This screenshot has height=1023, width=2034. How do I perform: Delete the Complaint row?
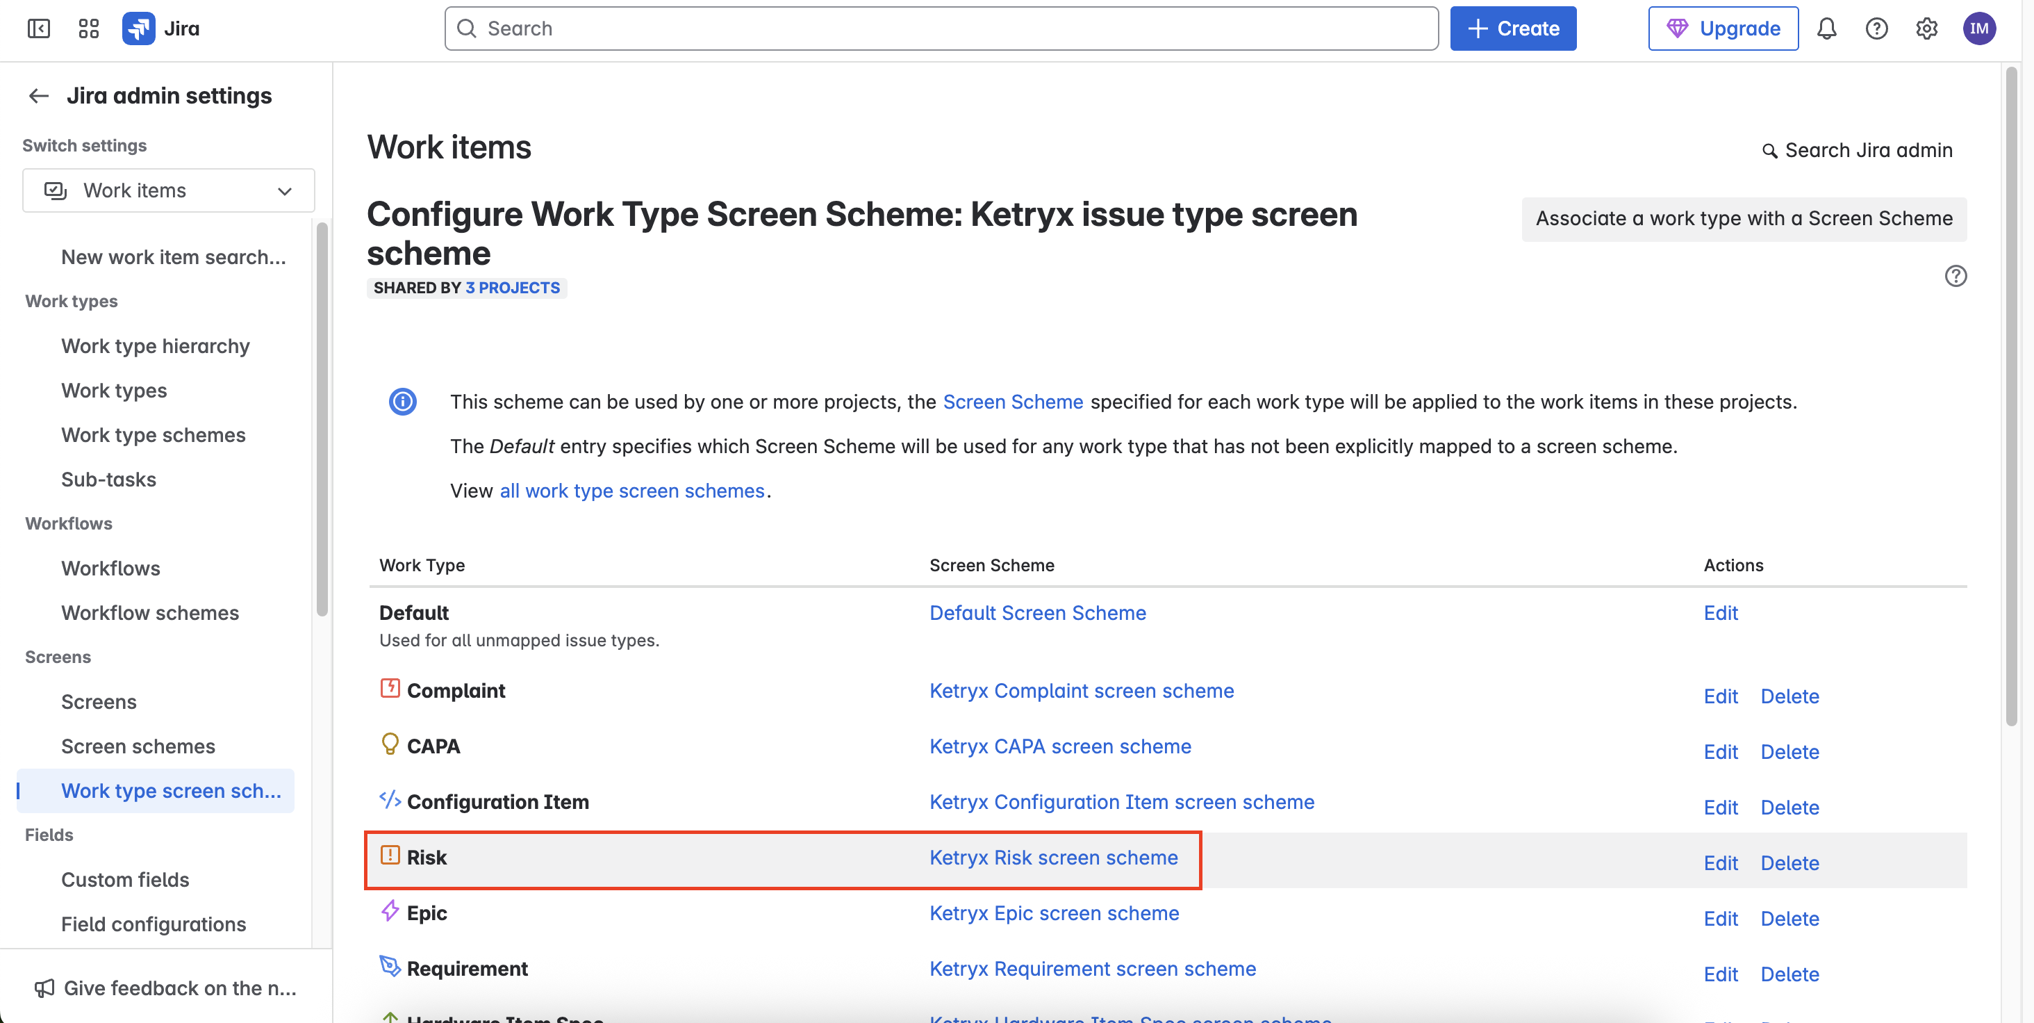[1789, 696]
